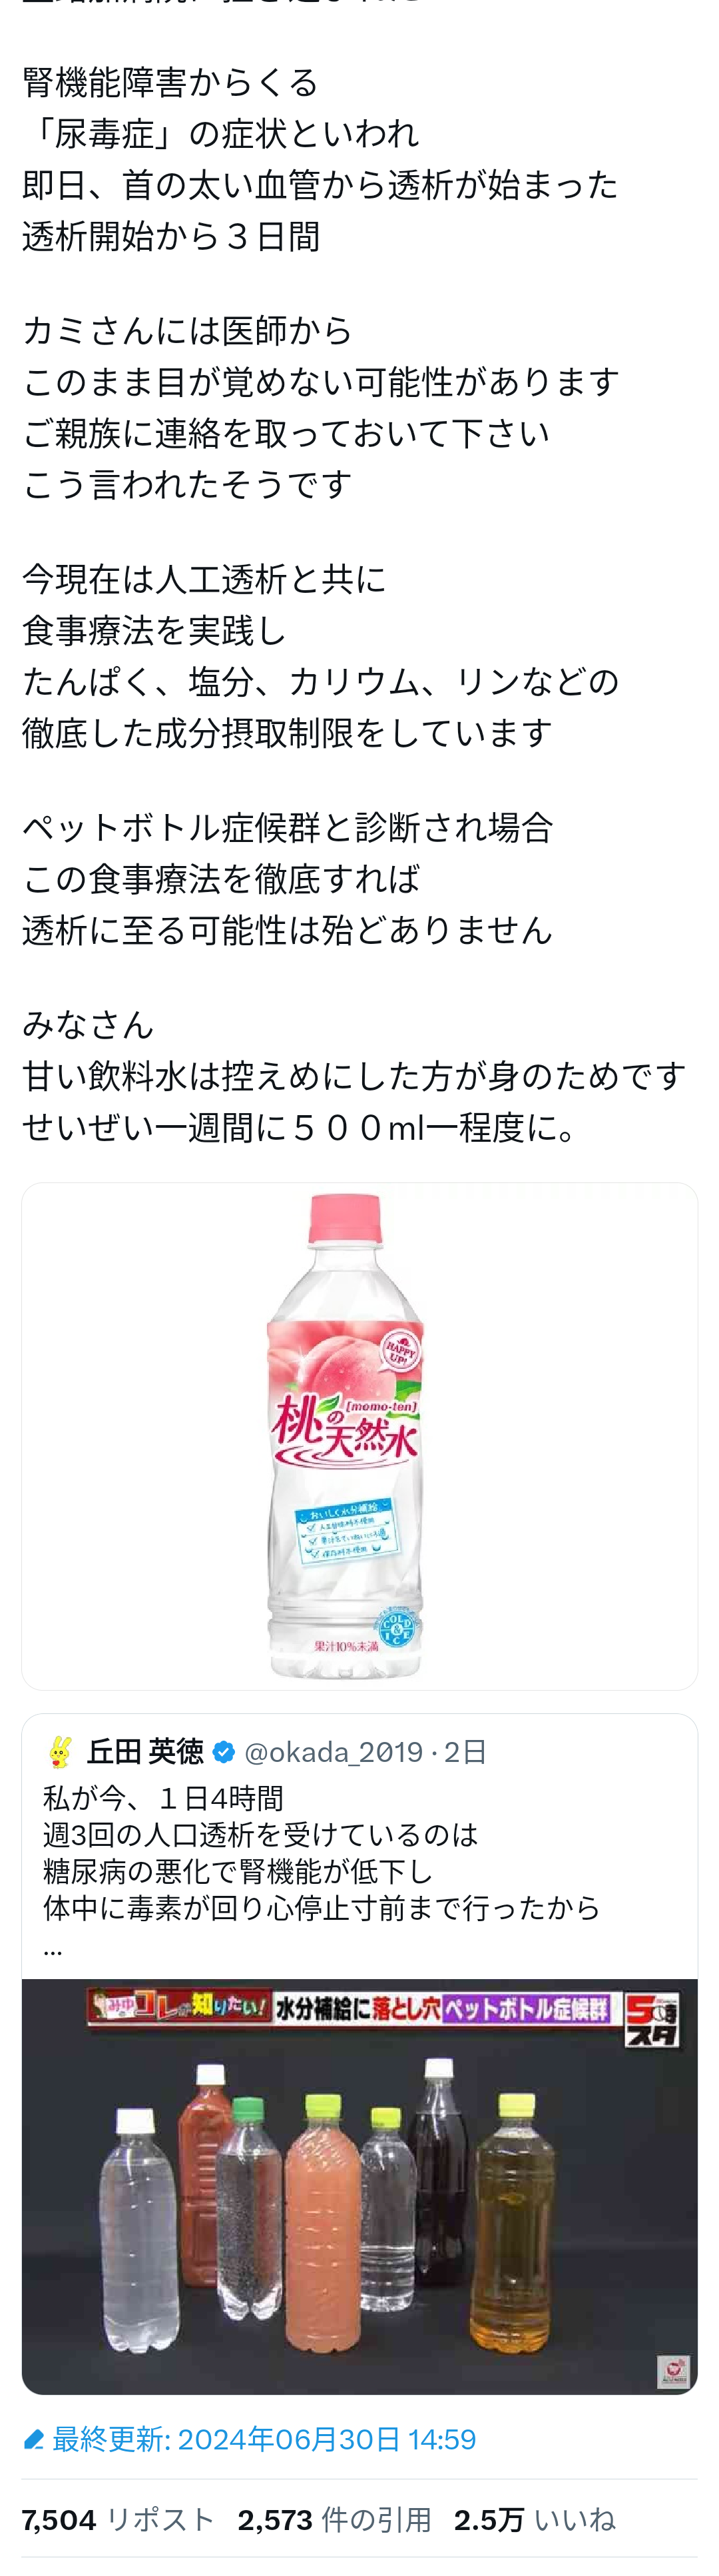Open the 丘田 英徳 profile name link
The width and height of the screenshot is (719, 2576).
(x=145, y=1752)
